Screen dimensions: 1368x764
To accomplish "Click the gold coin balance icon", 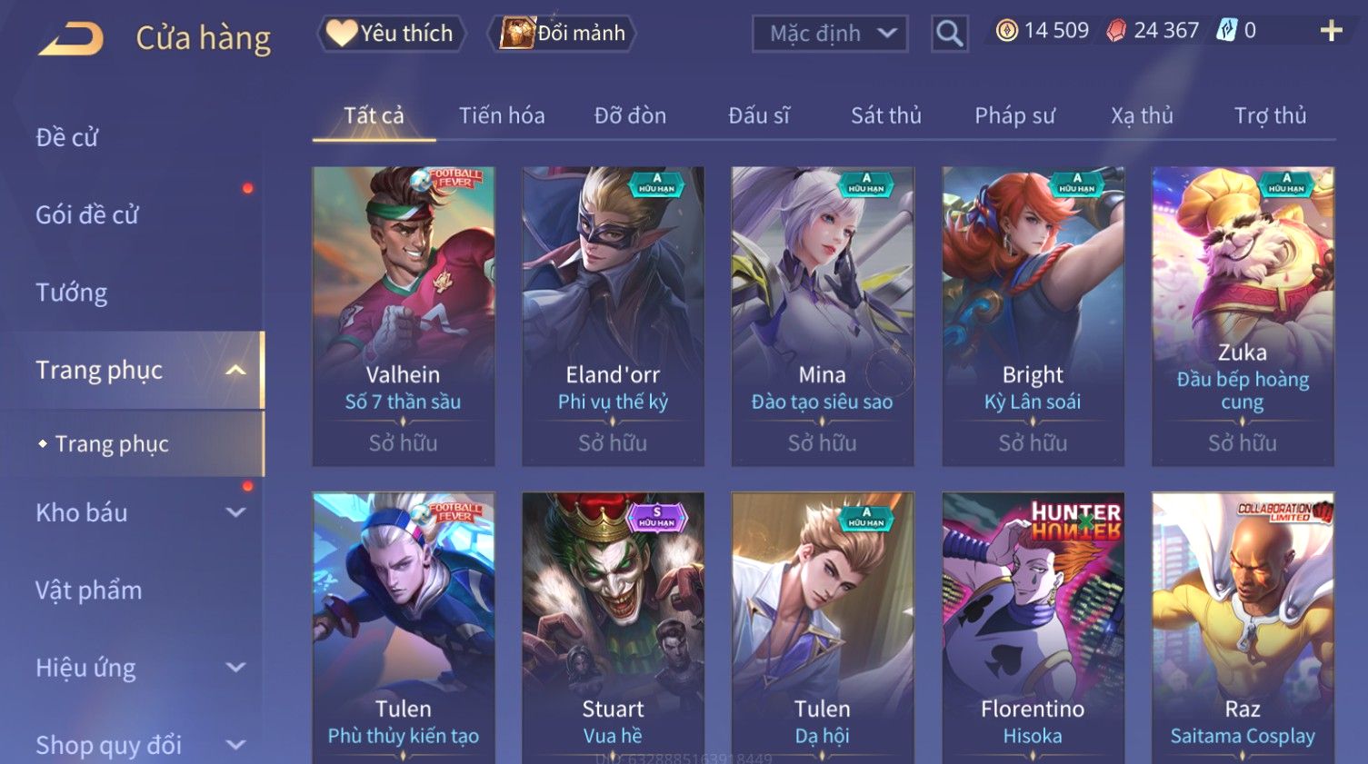I will [1006, 31].
